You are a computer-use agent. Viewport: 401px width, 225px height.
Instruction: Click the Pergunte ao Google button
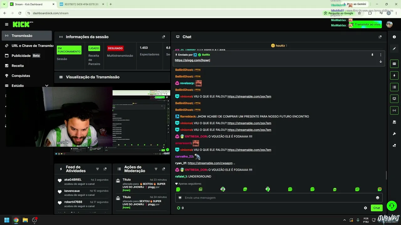pyautogui.click(x=338, y=13)
